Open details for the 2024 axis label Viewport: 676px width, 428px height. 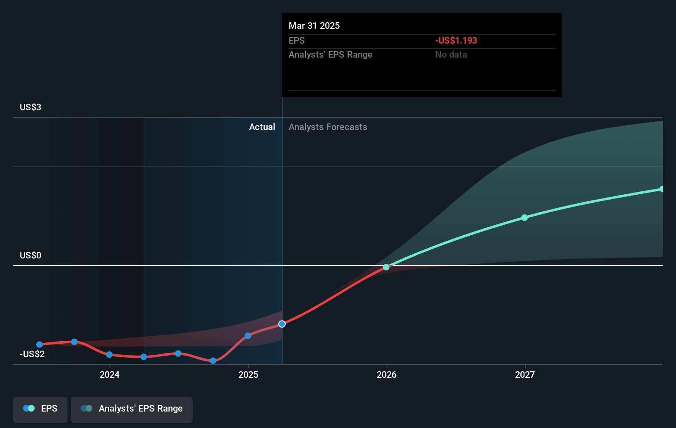(x=109, y=375)
